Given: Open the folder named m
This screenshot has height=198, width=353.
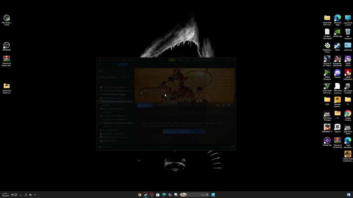Looking at the screenshot, I should click(x=338, y=114).
